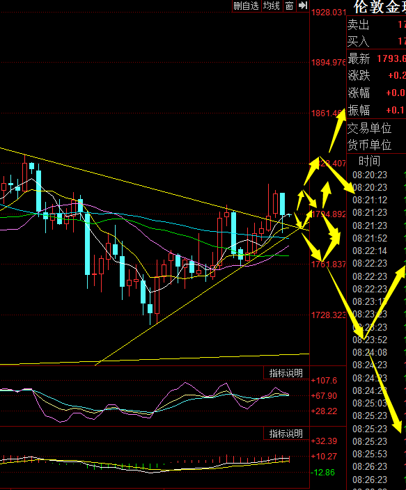Image resolution: width=406 pixels, height=490 pixels.
Task: Open 指标说明 on the oscillator pane
Action: pos(286,373)
